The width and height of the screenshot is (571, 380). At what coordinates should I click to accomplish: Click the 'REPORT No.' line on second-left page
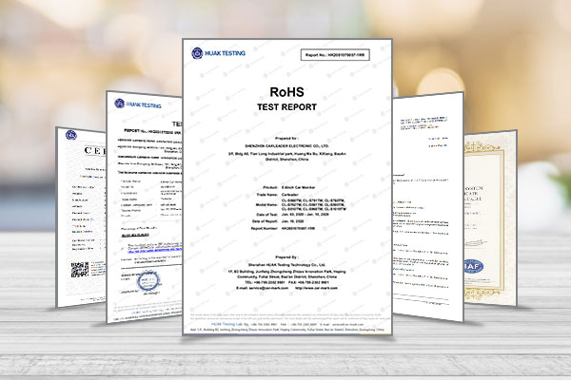click(153, 132)
